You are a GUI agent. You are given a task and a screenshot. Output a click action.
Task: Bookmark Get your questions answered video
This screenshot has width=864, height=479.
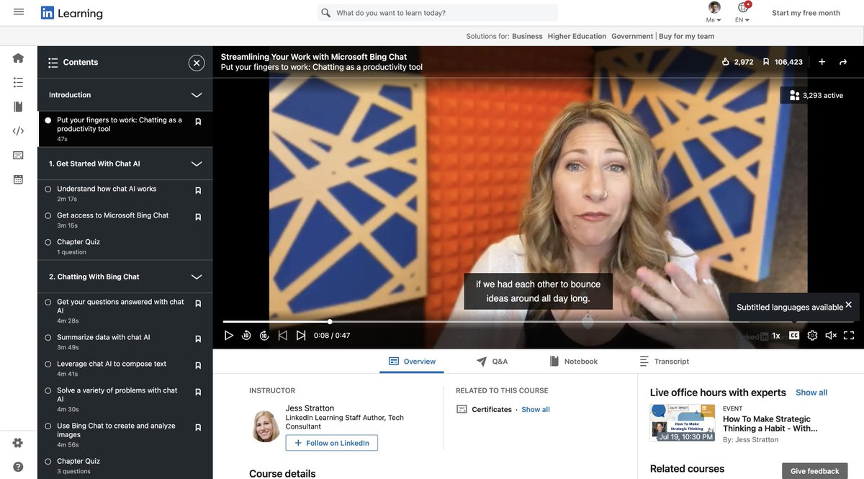pos(198,303)
